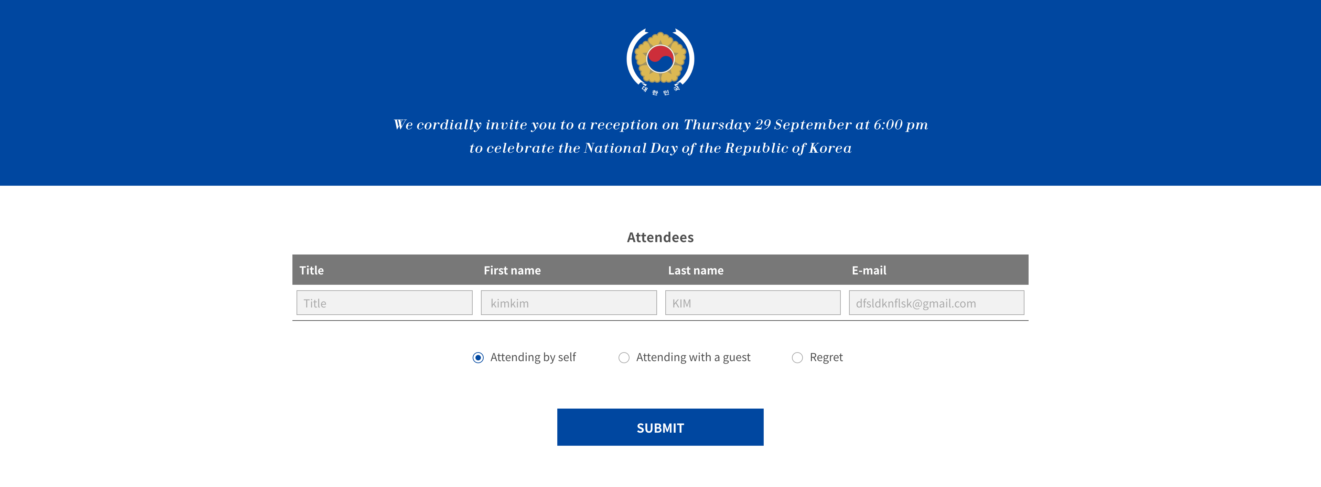Screen dimensions: 1321x487
Task: Click the Last name field showing KIM
Action: (x=752, y=303)
